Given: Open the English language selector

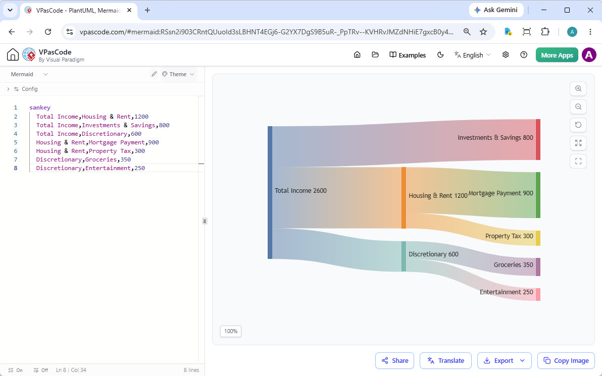Looking at the screenshot, I should (472, 55).
